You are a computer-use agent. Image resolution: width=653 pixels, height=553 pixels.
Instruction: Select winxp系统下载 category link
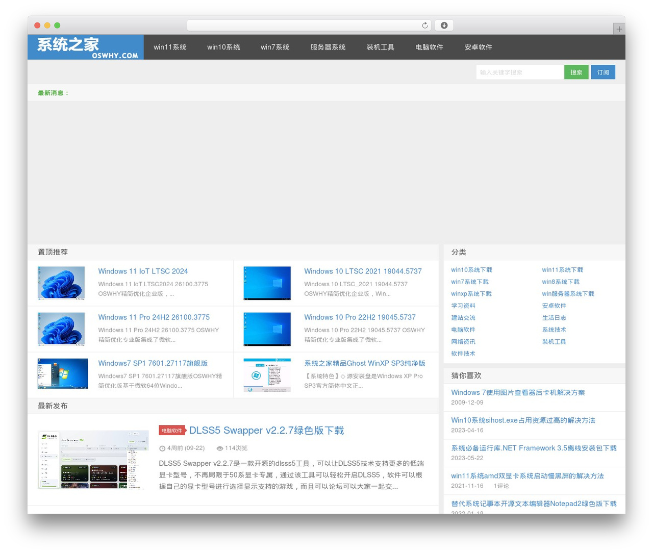[x=471, y=294]
